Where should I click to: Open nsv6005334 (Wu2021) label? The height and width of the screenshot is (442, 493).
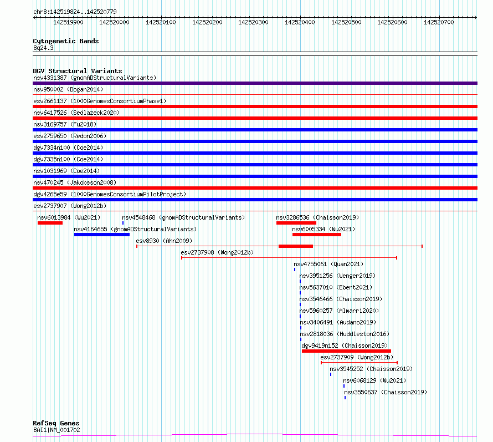(323, 229)
